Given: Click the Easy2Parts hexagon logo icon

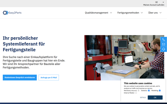Looking at the screenshot, I should click(x=6, y=13).
